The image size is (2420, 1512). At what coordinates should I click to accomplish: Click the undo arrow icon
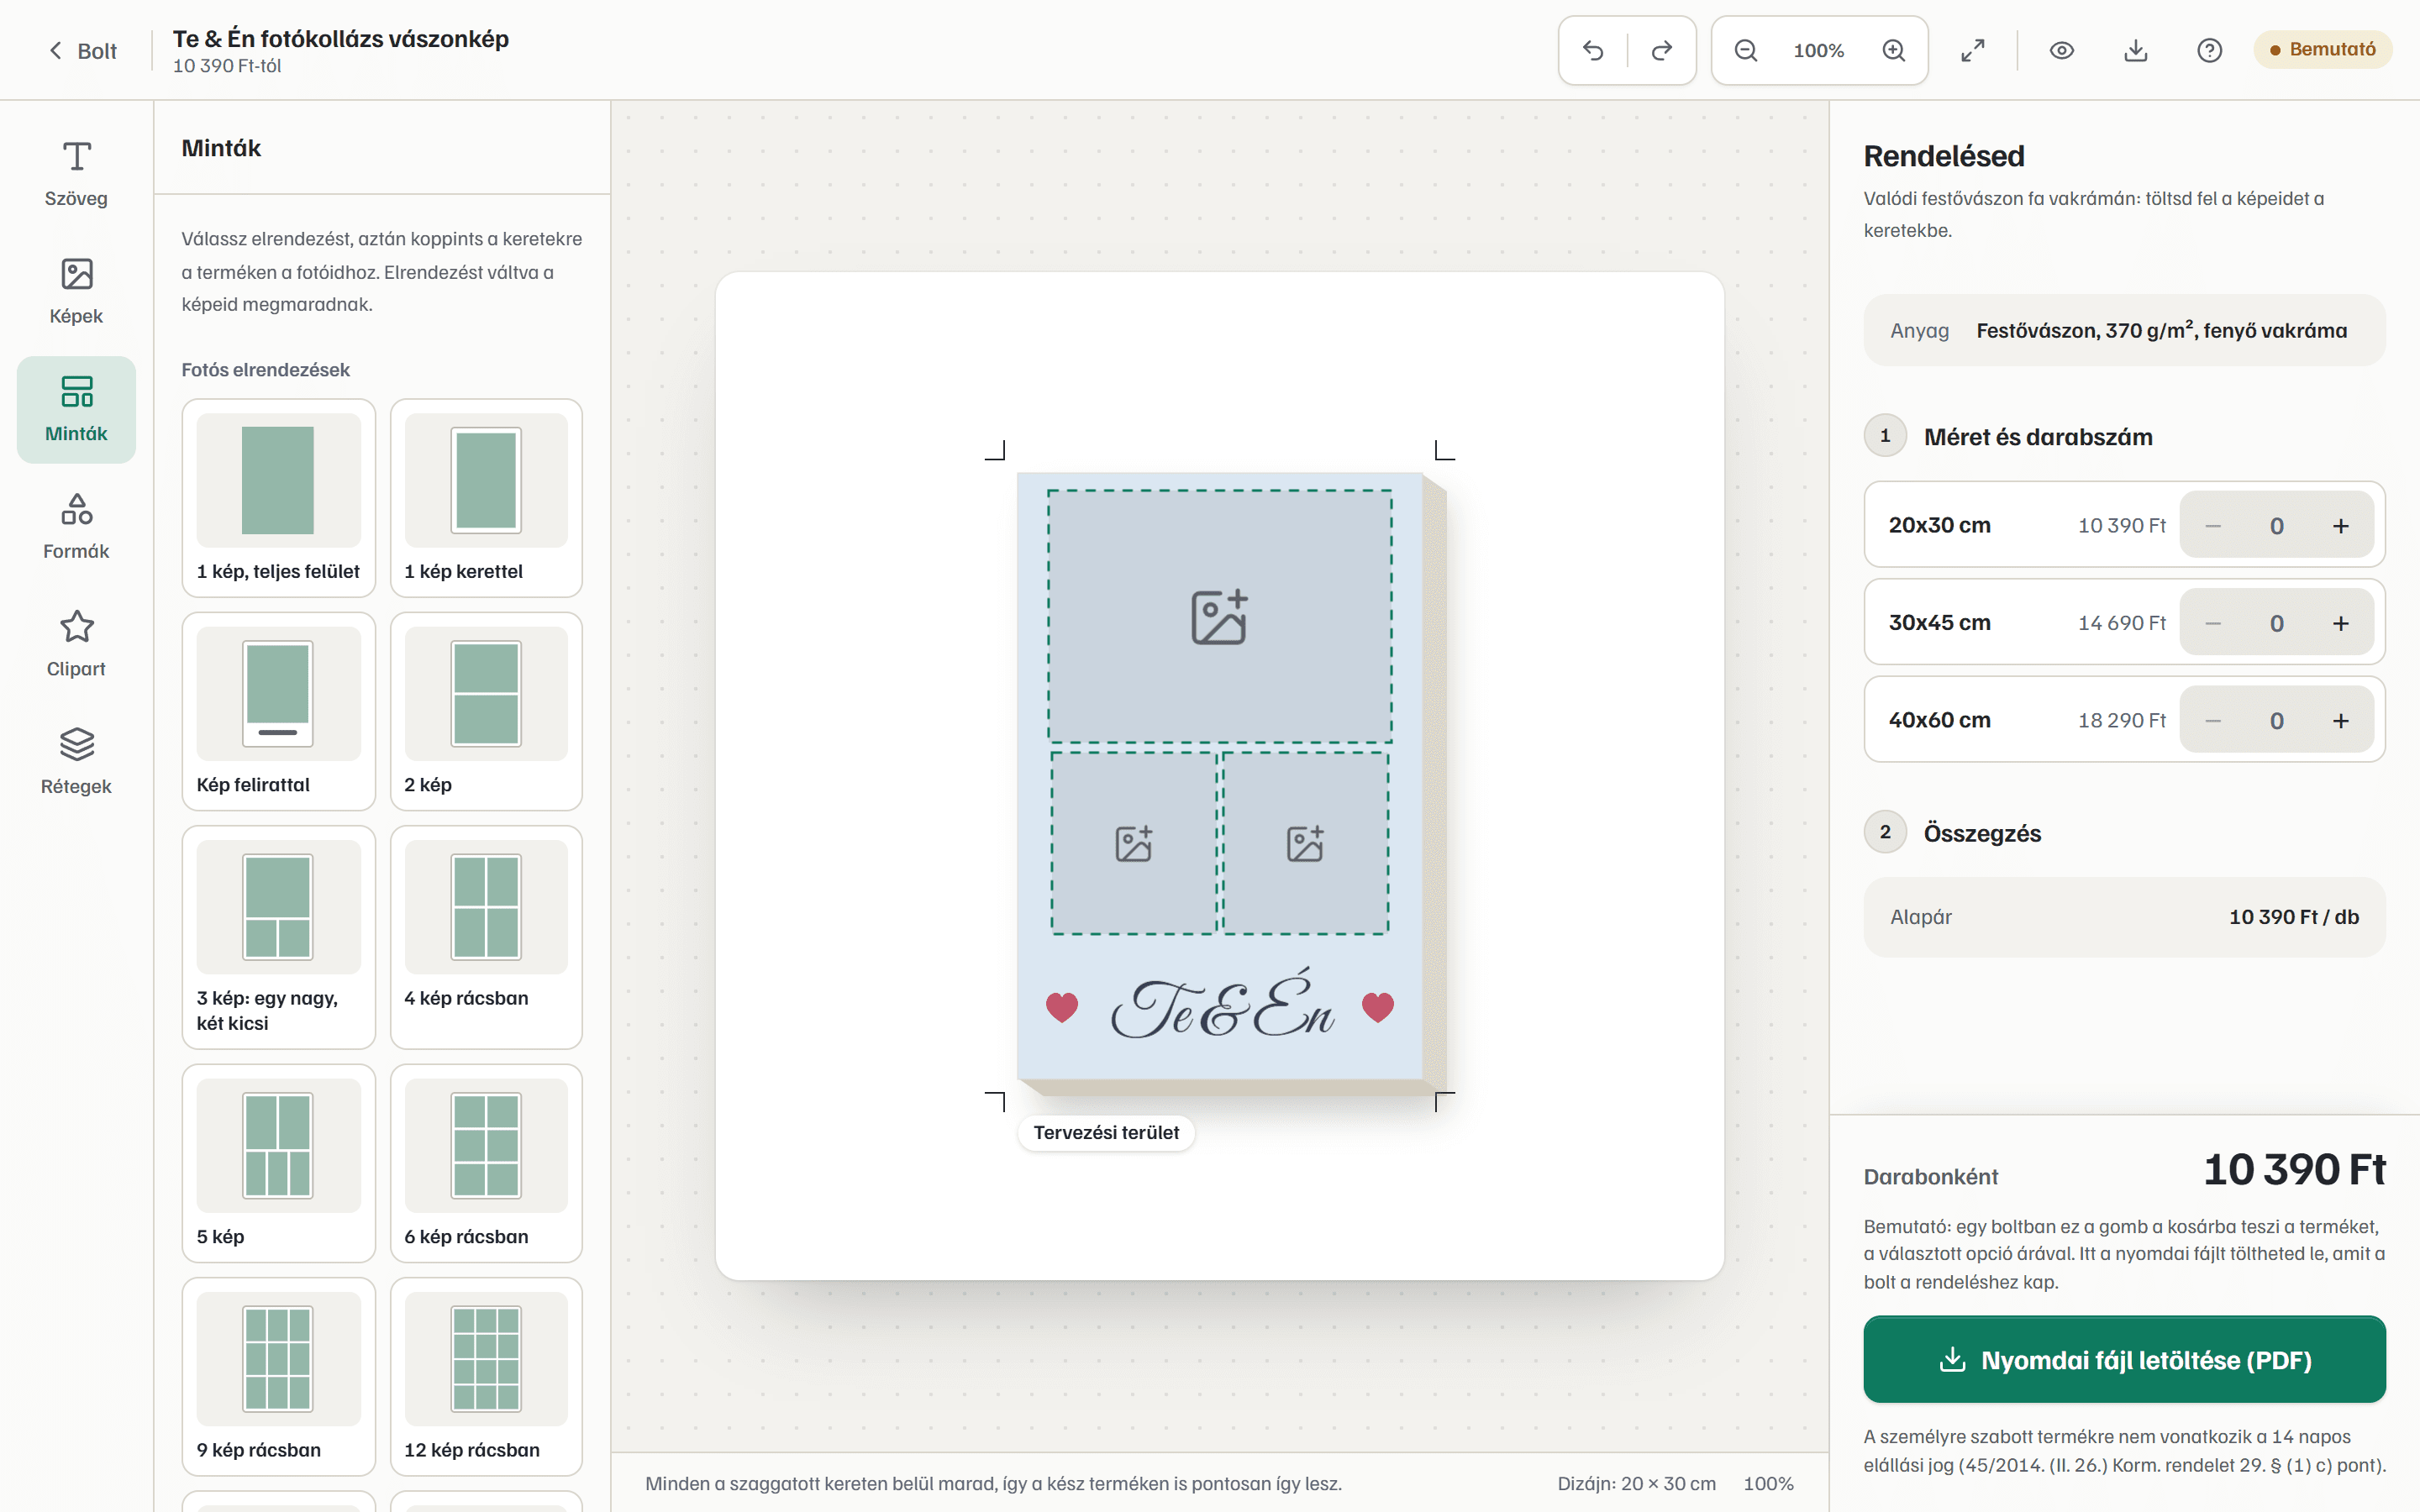pos(1593,50)
